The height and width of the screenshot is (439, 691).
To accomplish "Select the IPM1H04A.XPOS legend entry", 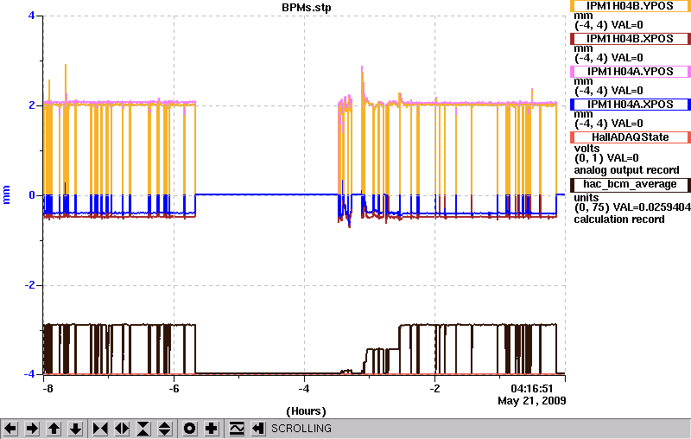I will [631, 105].
